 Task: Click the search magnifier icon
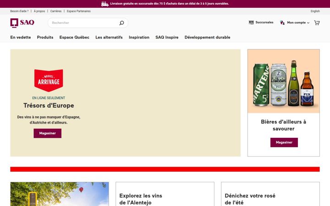pos(121,23)
